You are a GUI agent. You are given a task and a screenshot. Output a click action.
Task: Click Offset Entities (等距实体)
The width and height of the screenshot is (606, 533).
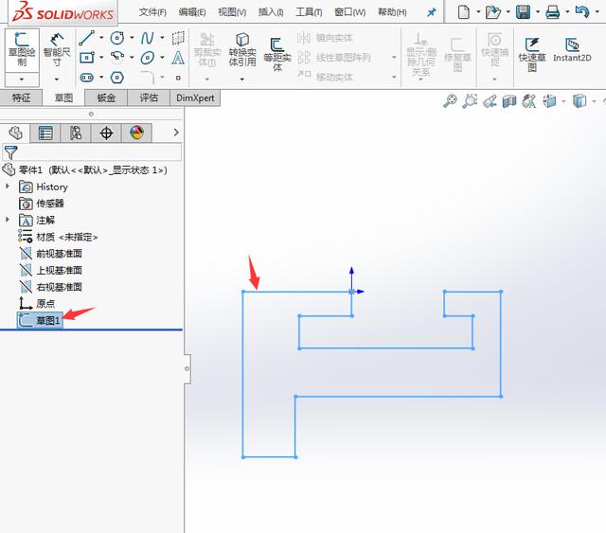click(277, 54)
